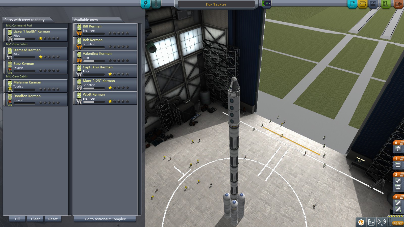Go to Astronaut Complex
Viewport: 404px width, 227px height.
pyautogui.click(x=105, y=219)
